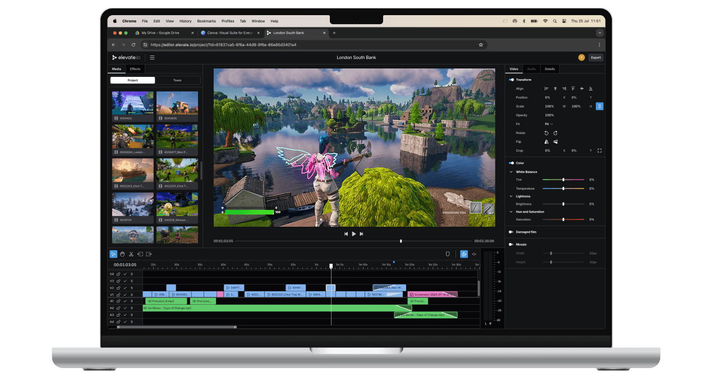Enable the Damaged film effect switch
The image size is (718, 376).
coord(512,232)
